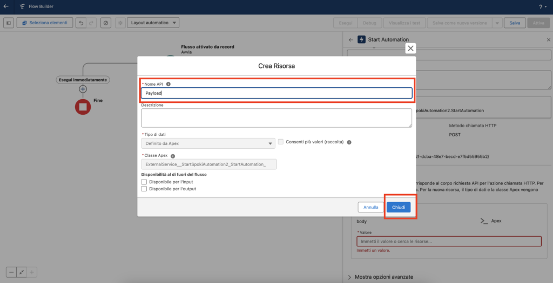This screenshot has height=283, width=553.
Task: Toggle Consenti più valori (raccolta) checkbox
Action: 280,142
